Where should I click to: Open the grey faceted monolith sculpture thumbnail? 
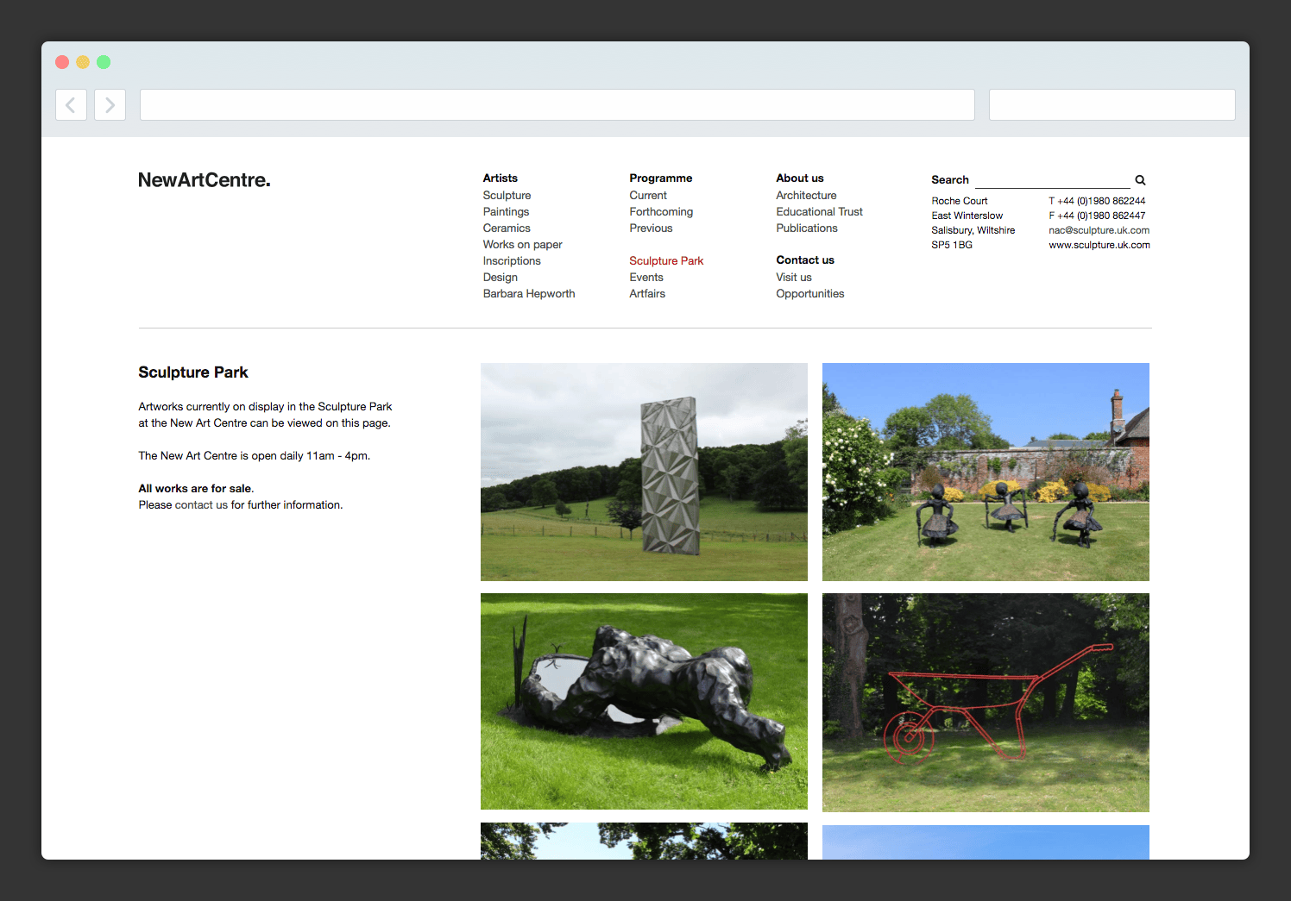[644, 472]
